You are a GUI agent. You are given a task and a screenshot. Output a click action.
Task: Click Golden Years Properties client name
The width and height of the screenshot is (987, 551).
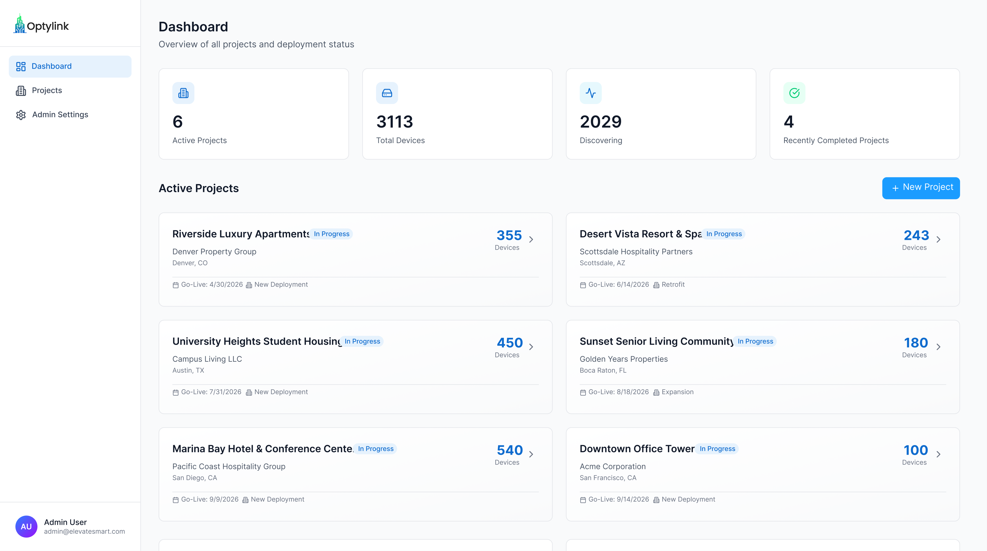[x=623, y=359]
